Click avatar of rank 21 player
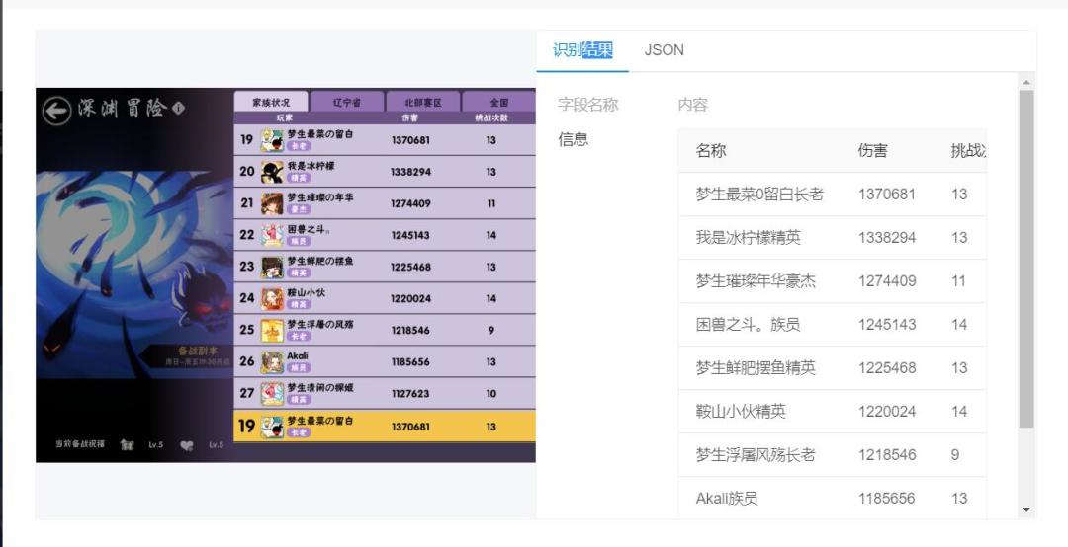The image size is (1068, 547). pos(272,203)
